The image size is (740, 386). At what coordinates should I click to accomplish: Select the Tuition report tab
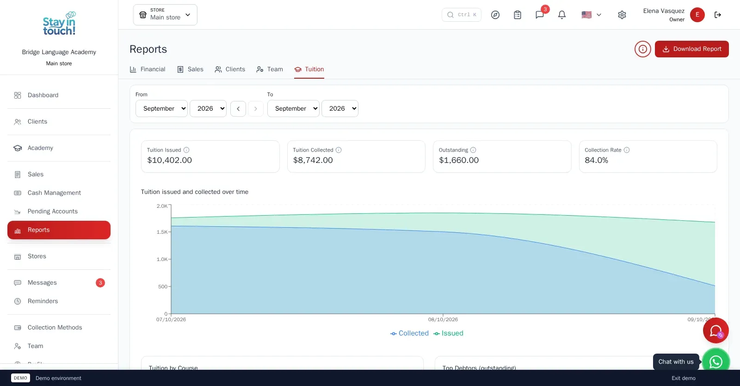pyautogui.click(x=309, y=69)
